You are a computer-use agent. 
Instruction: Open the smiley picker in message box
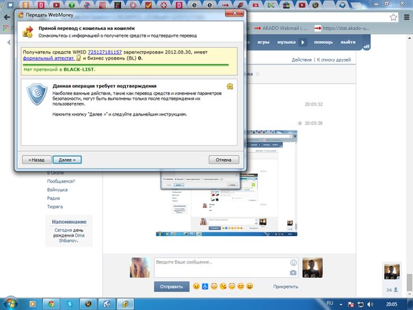pos(293,263)
